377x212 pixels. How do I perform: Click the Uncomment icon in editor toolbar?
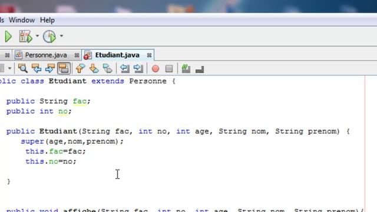pos(200,69)
